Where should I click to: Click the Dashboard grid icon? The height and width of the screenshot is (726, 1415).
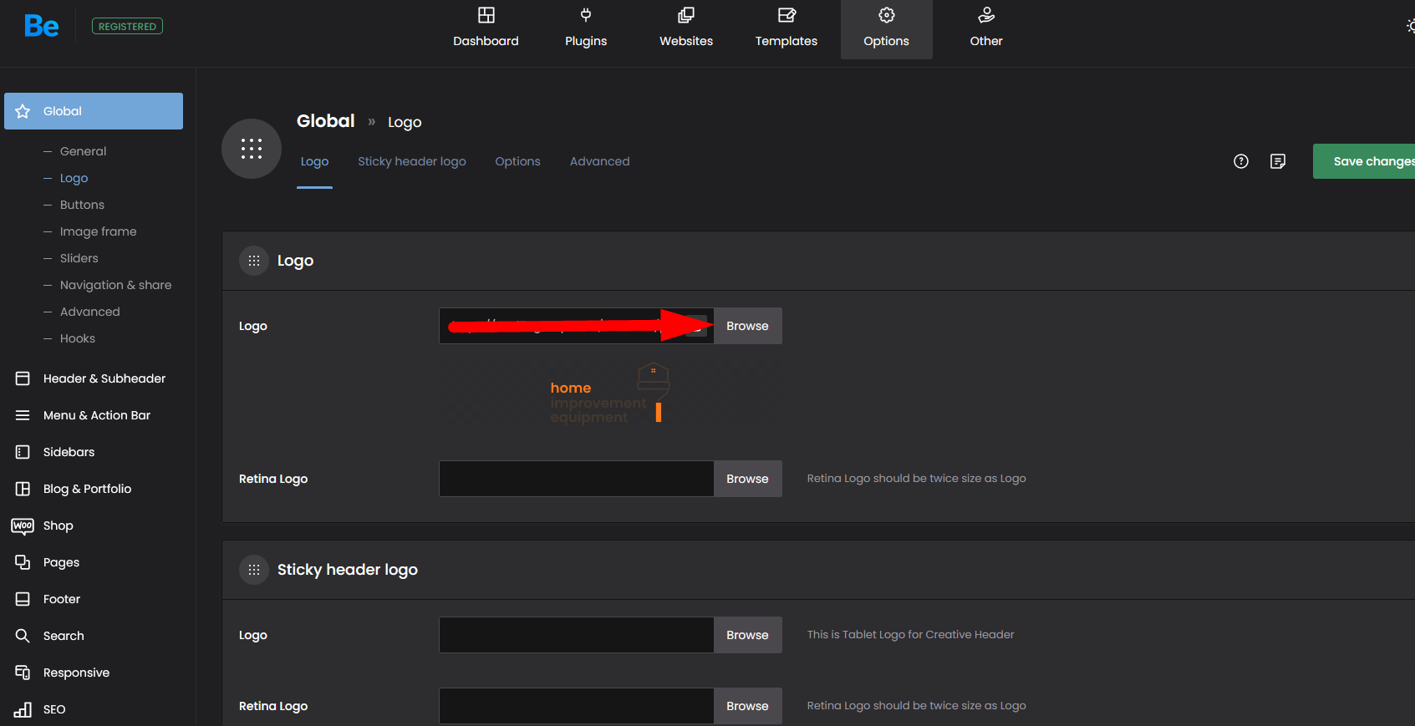point(486,15)
